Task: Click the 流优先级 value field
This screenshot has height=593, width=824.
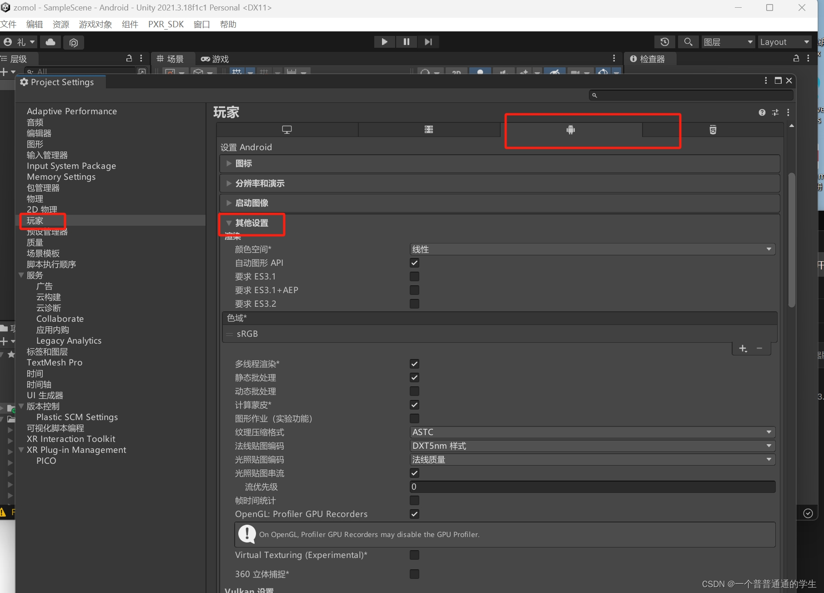Action: coord(593,487)
